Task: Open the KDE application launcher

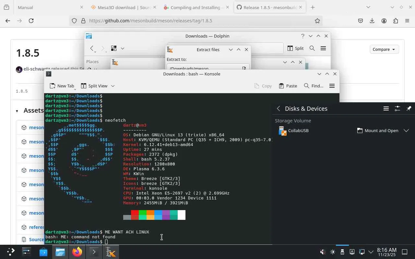Action: click(11, 252)
